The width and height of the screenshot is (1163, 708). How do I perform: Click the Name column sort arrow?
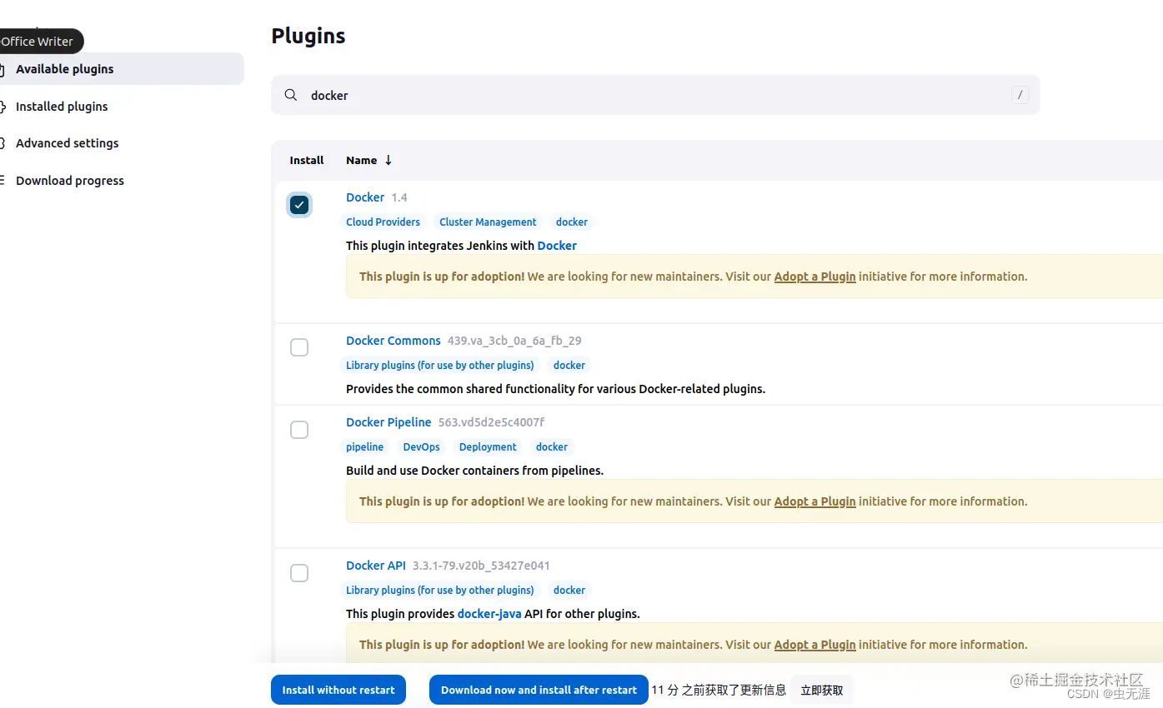coord(388,160)
